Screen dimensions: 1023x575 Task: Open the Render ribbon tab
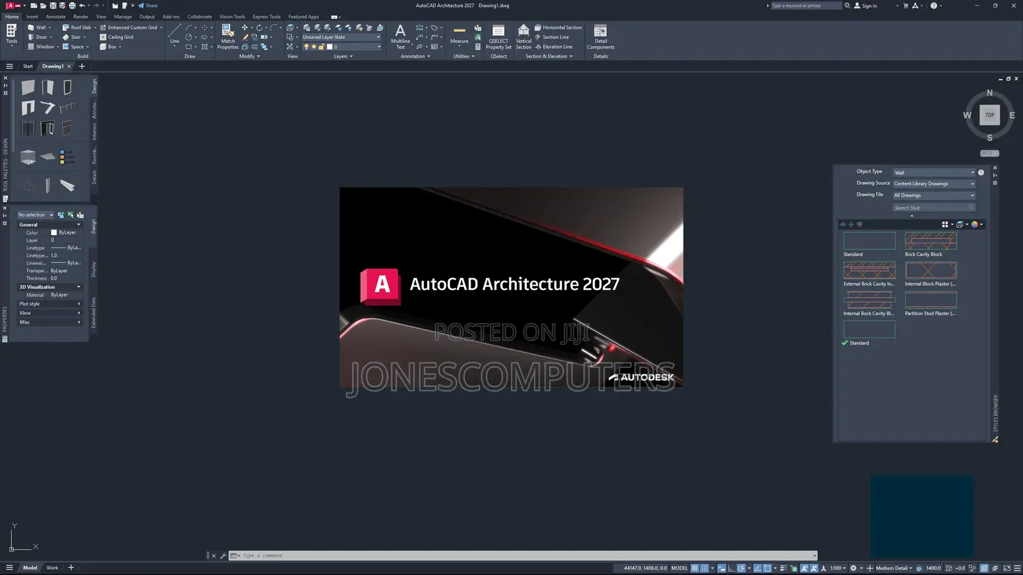81,17
